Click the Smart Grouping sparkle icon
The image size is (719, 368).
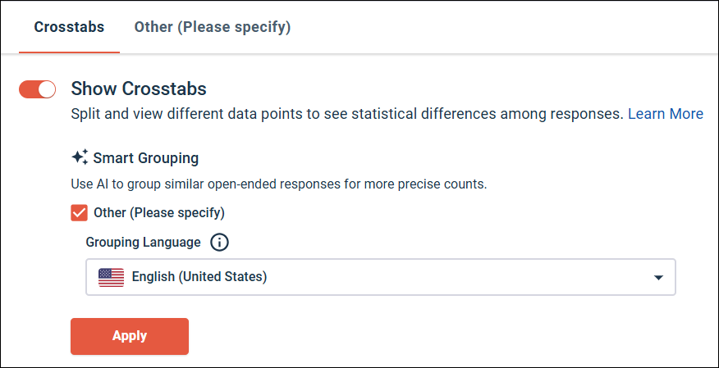point(80,157)
